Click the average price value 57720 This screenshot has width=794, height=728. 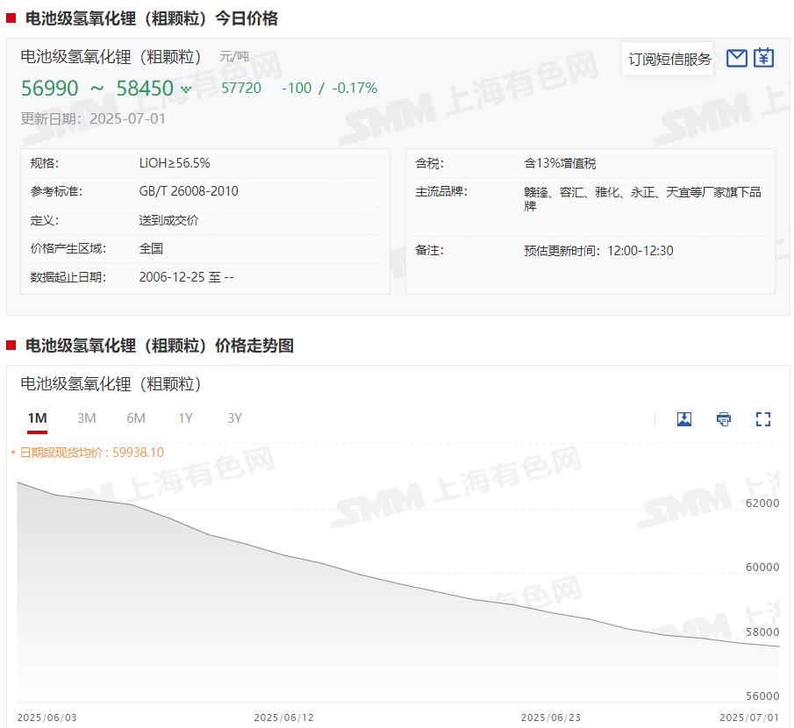[x=241, y=88]
